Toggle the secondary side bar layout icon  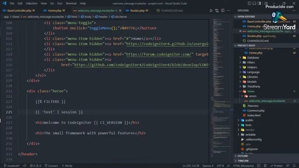[259, 3]
